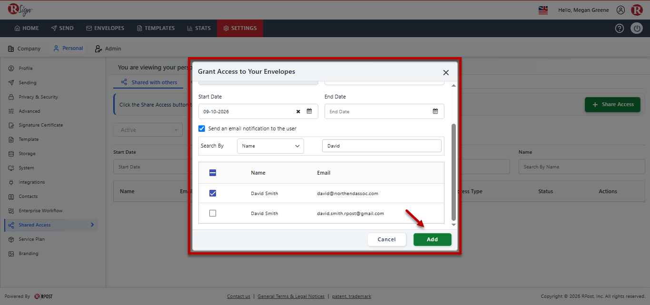Open the Search By Name dropdown
This screenshot has height=305, width=650.
tap(270, 146)
